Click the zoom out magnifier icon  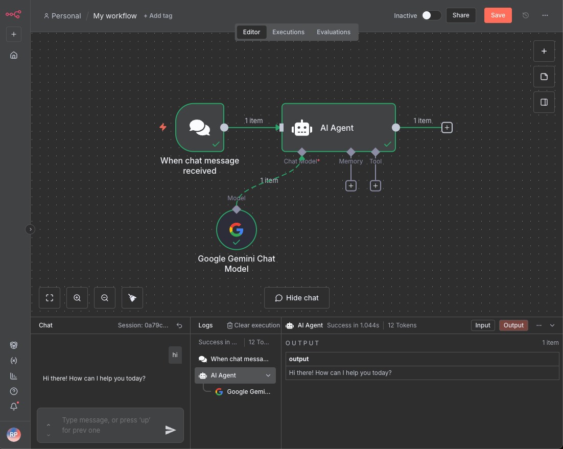104,297
